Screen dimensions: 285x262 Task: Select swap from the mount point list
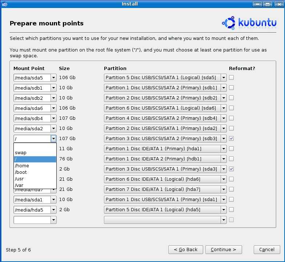(x=21, y=153)
